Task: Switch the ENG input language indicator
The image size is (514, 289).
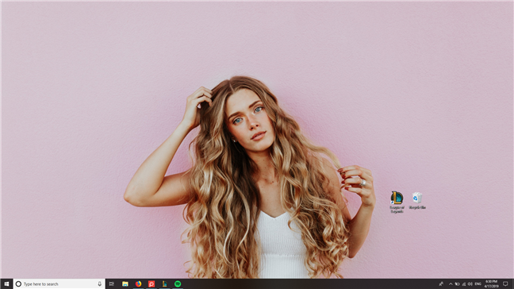Action: pos(478,283)
